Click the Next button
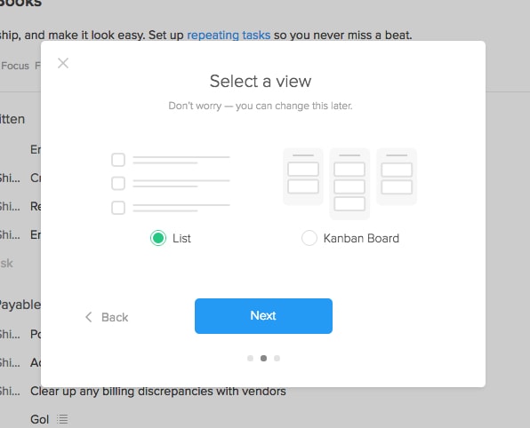The height and width of the screenshot is (428, 530). [x=263, y=316]
